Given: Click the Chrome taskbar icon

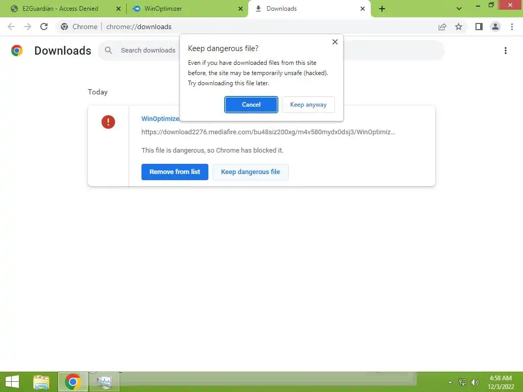Looking at the screenshot, I should click(x=73, y=382).
